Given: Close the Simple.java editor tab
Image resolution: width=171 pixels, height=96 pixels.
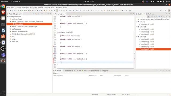Looking at the screenshot, I should pyautogui.click(x=65, y=14).
